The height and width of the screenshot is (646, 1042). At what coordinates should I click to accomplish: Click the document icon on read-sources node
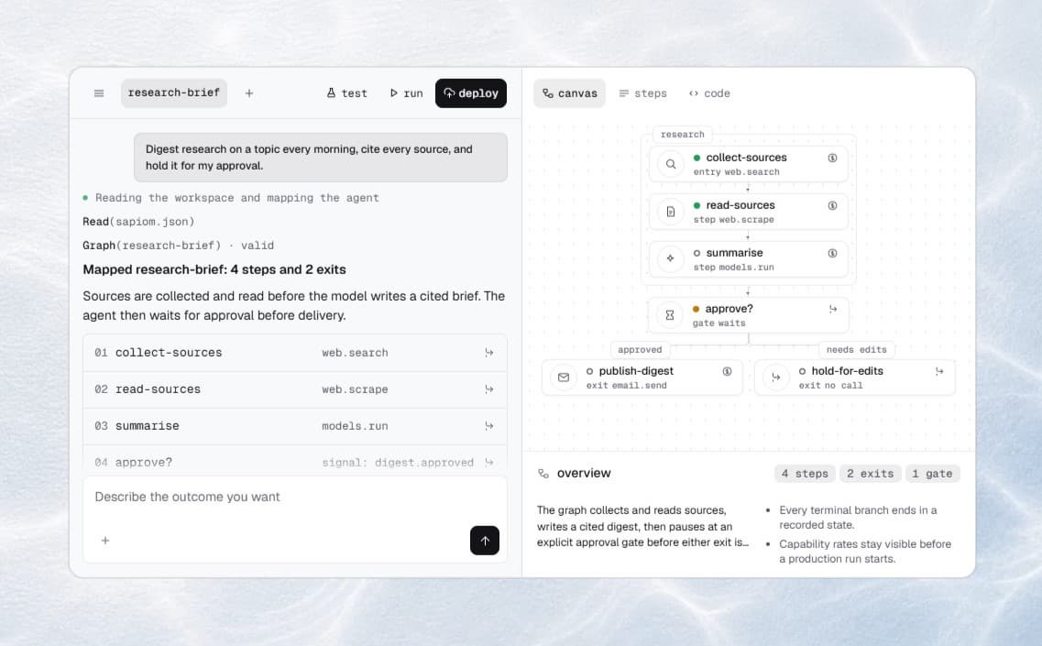(x=671, y=212)
